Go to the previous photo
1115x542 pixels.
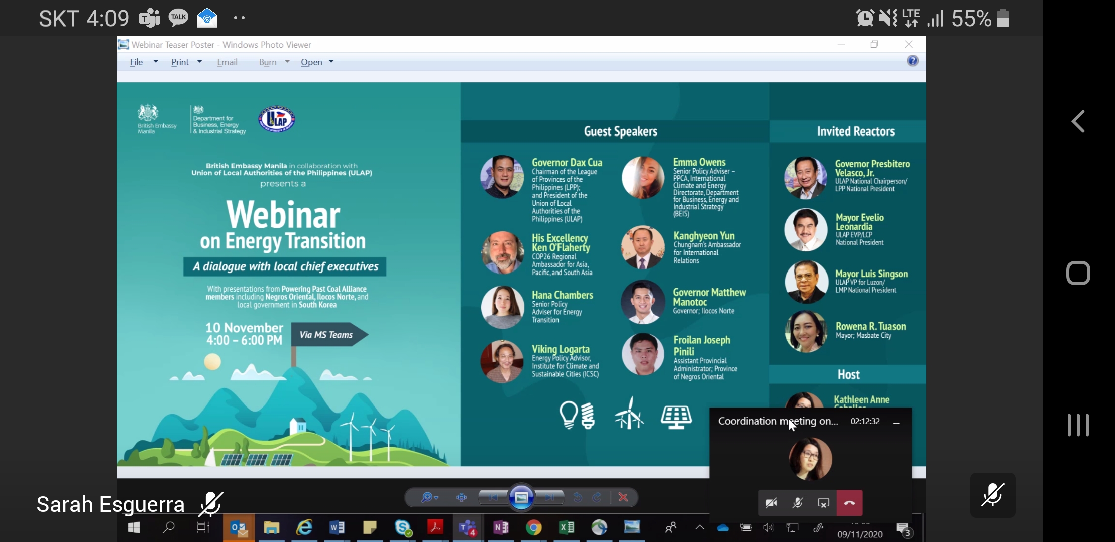pos(493,497)
